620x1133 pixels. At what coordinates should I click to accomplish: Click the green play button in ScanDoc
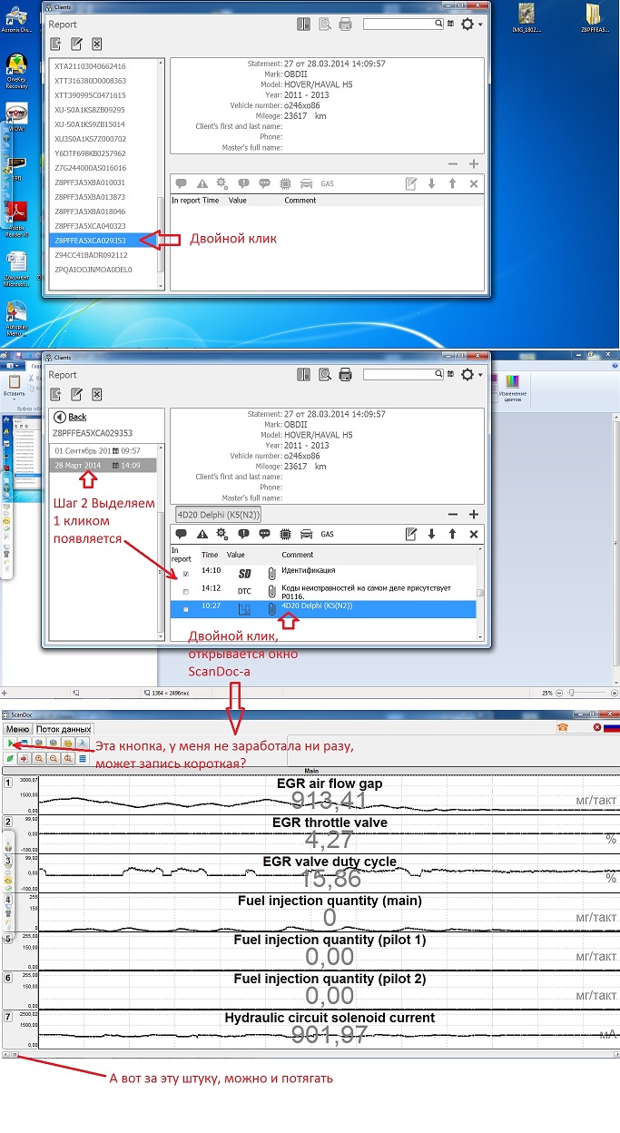[x=9, y=743]
